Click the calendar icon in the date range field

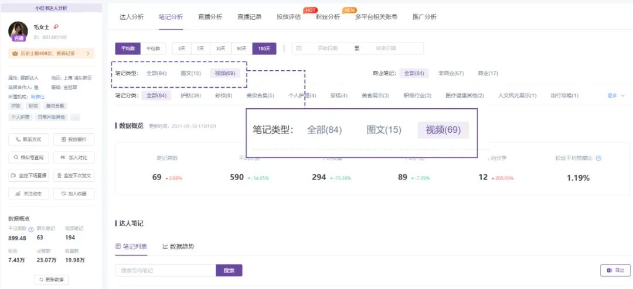[x=299, y=49]
